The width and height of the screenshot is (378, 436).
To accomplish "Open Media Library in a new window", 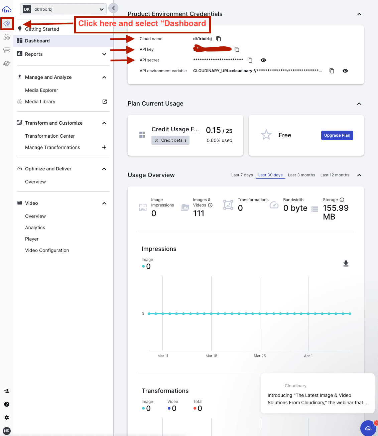I will (x=105, y=102).
